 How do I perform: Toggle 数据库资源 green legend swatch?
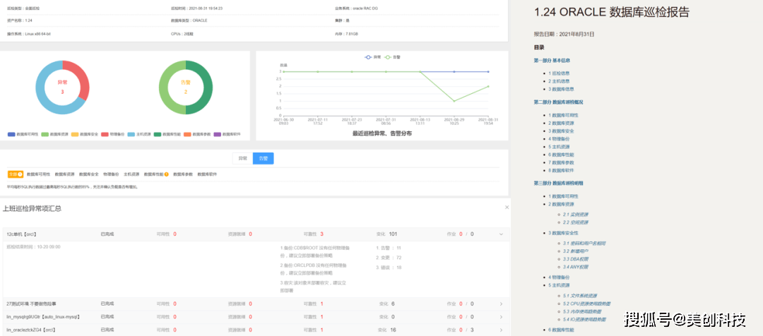pyautogui.click(x=45, y=134)
